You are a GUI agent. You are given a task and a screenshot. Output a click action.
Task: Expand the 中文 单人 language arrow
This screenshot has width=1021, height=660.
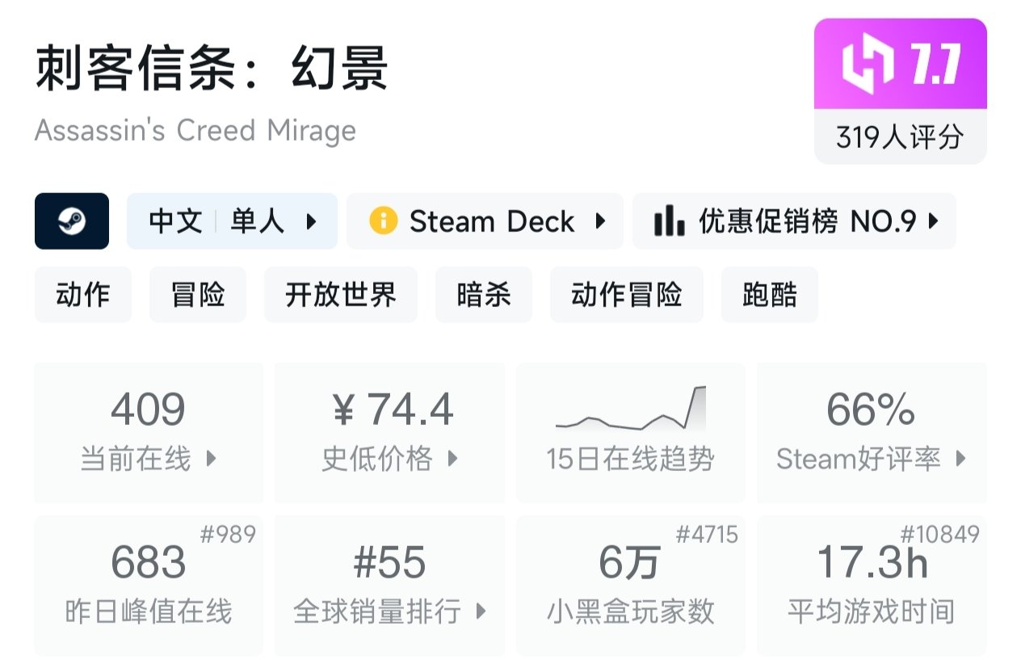[311, 221]
